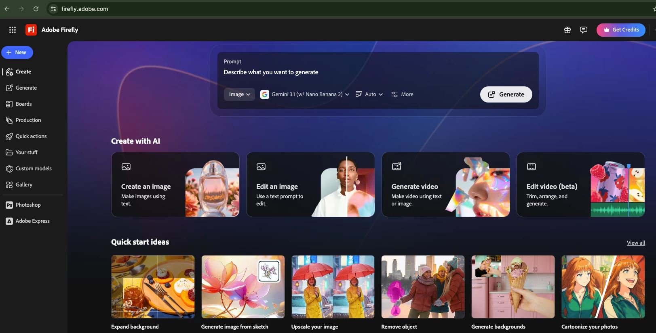Open the gift box rewards icon

[567, 30]
